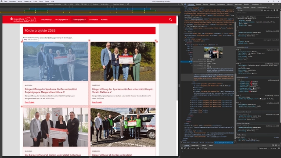This screenshot has width=281, height=158.
Task: Click the Hospiz-Verein Gießen project photo
Action: point(123,61)
